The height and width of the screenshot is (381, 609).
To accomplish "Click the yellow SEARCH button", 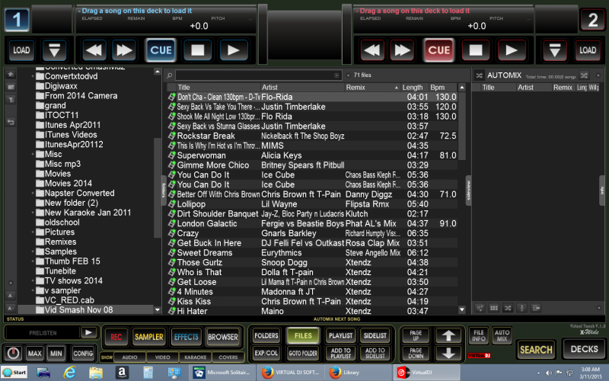I will [x=536, y=350].
